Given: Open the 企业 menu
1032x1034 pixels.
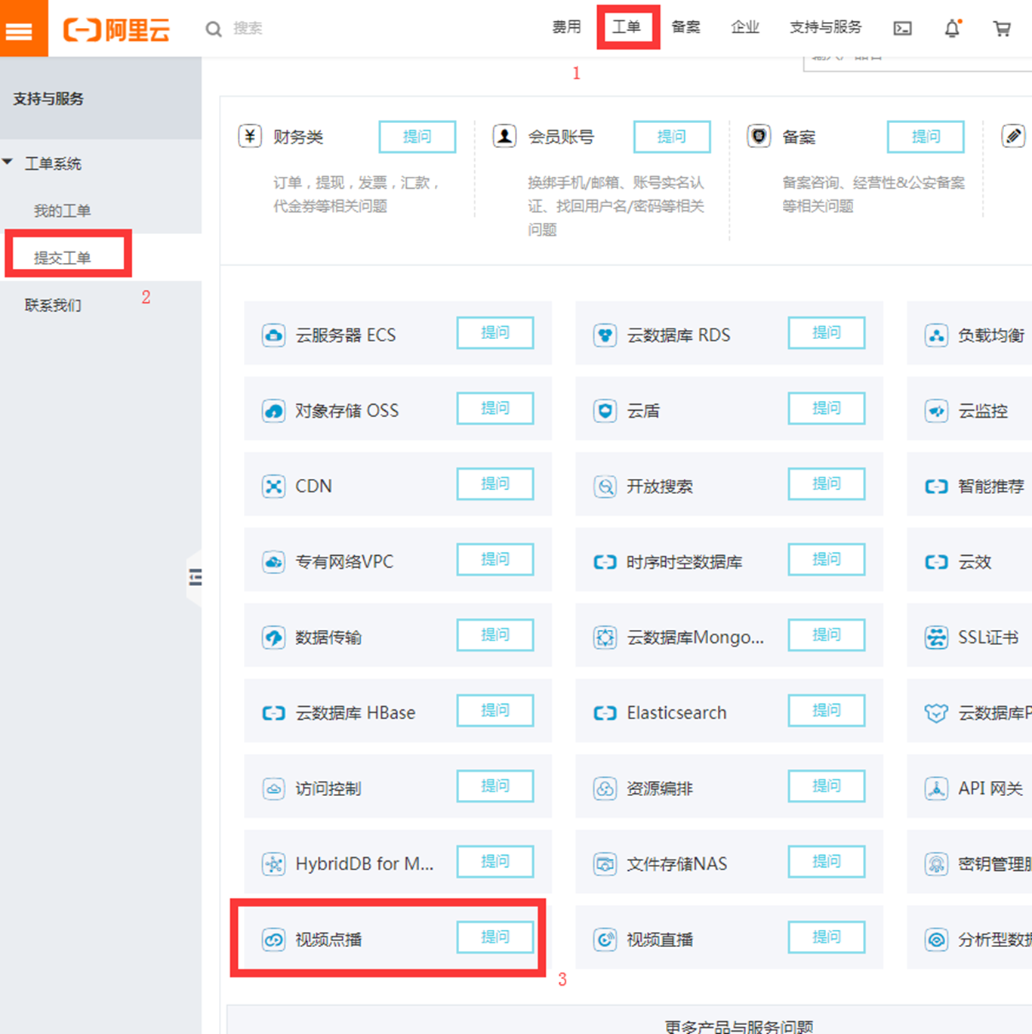Looking at the screenshot, I should coord(745,28).
